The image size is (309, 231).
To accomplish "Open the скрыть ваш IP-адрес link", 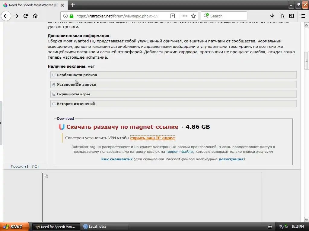I will (152, 138).
